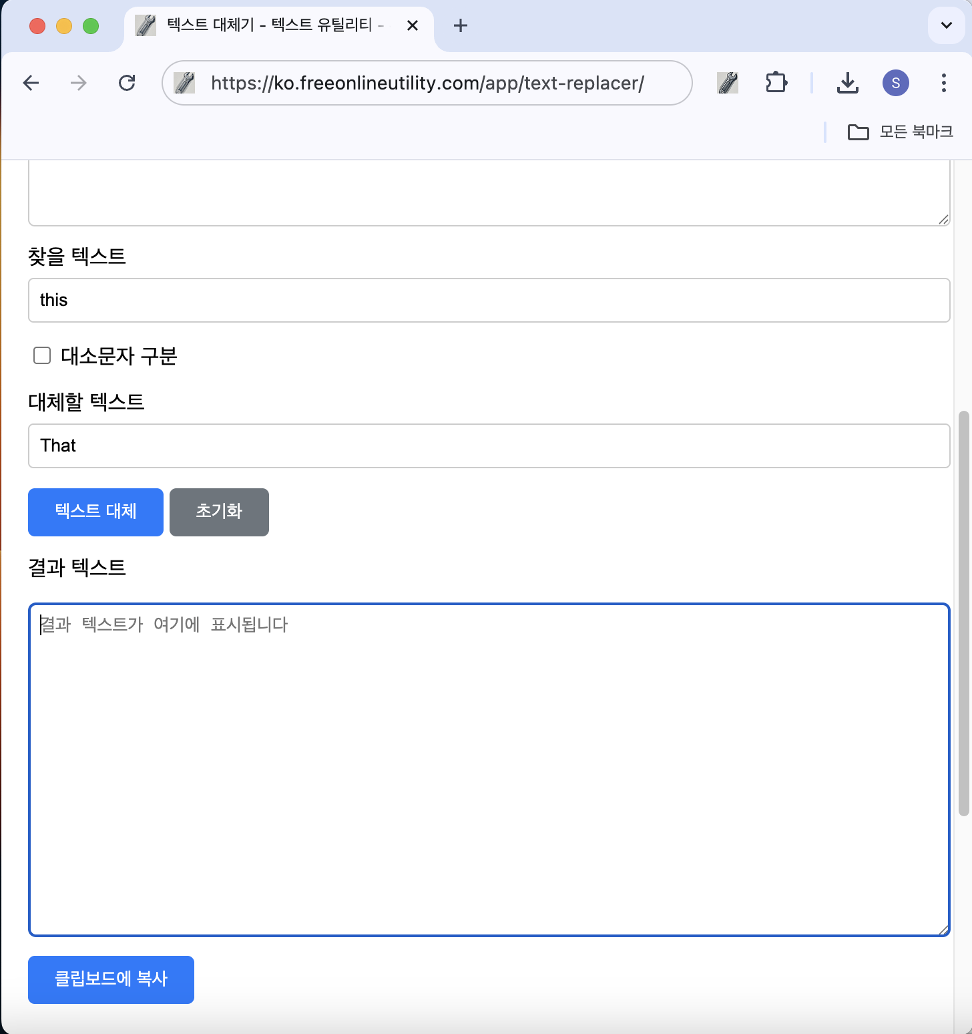Viewport: 972px width, 1034px height.
Task: Click the profile avatar labeled S
Action: click(x=895, y=83)
